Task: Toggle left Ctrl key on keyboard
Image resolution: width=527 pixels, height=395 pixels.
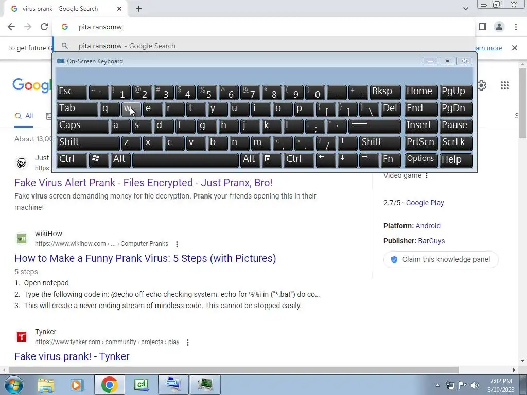Action: point(72,160)
